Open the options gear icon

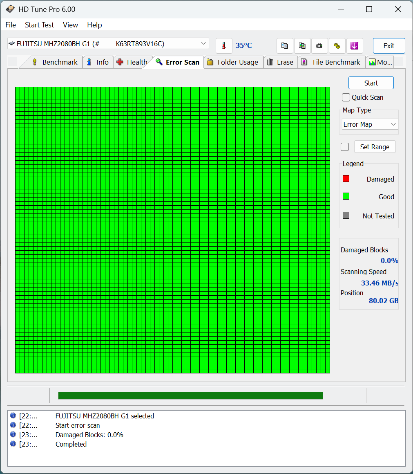(337, 46)
